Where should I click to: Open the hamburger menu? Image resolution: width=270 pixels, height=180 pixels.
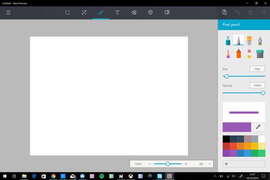[8, 13]
